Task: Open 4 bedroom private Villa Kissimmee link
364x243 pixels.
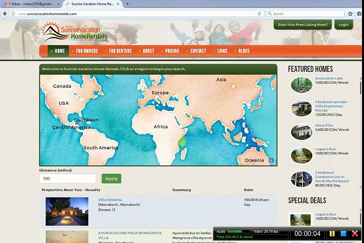Action: 331,106
